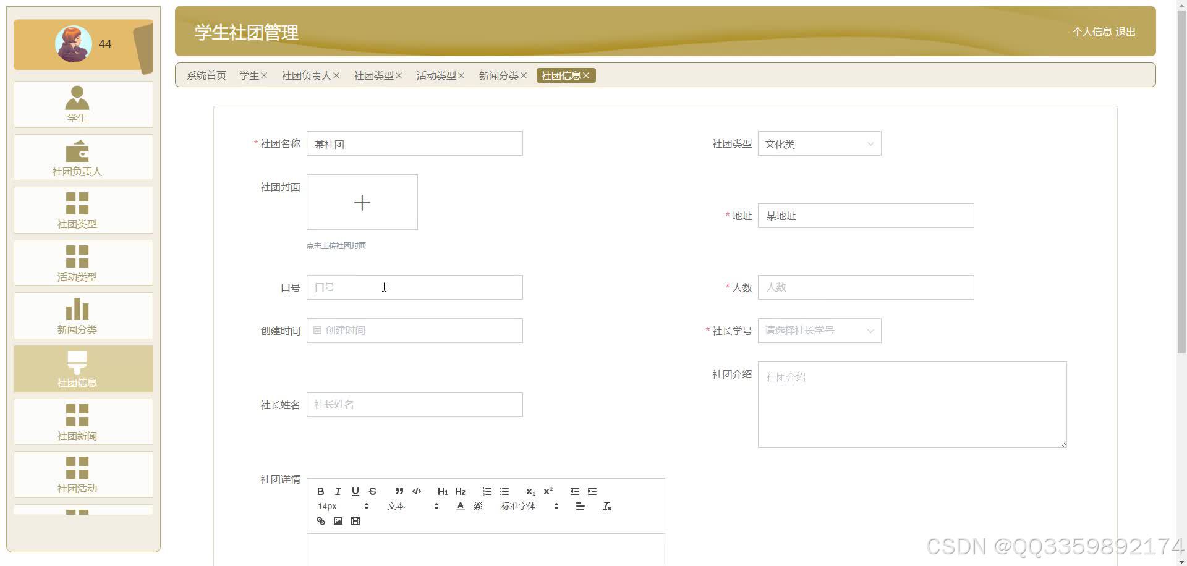Apply subscript formatting

[530, 491]
